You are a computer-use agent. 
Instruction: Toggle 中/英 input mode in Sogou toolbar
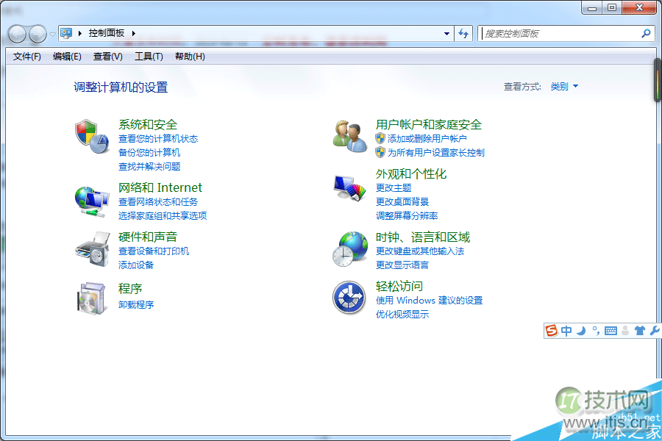click(566, 331)
